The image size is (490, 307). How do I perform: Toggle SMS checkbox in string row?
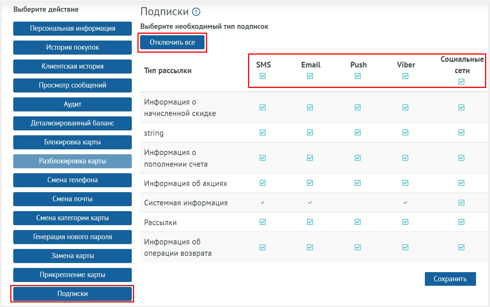tap(263, 132)
